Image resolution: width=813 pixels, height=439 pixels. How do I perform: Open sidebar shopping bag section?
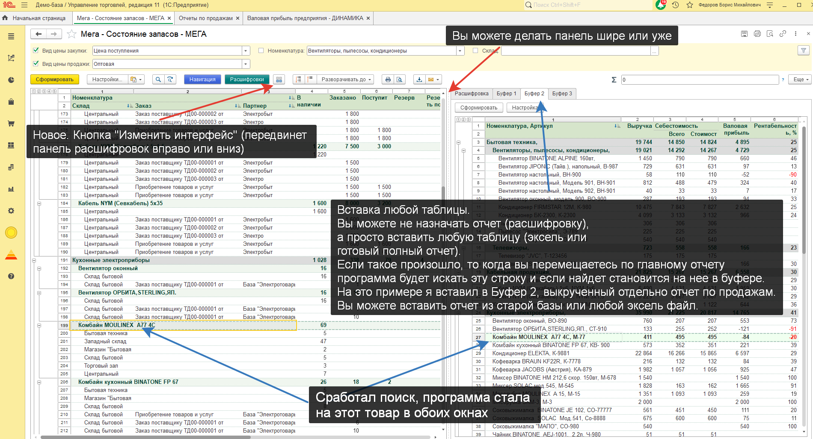(11, 102)
